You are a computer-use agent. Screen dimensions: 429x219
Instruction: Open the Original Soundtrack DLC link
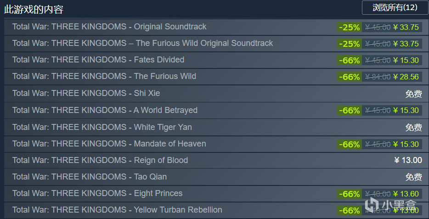[109, 27]
